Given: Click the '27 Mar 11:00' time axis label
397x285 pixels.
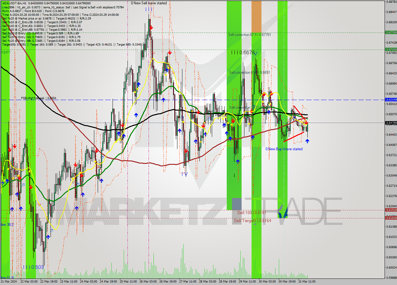Looking at the screenshot, I should point(188,281).
